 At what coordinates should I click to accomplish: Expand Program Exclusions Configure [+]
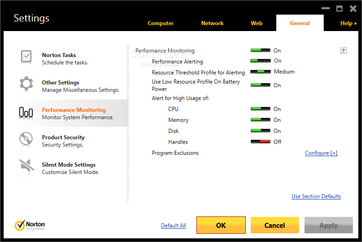(321, 153)
